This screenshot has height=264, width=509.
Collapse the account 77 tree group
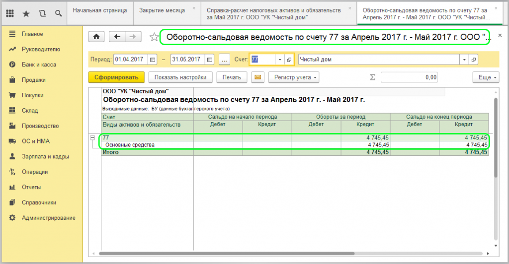pyautogui.click(x=92, y=137)
